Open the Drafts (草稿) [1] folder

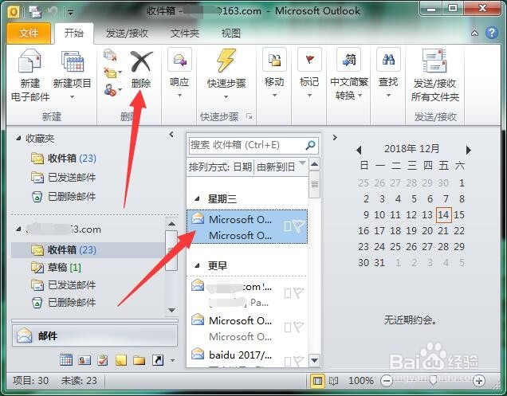tap(56, 268)
